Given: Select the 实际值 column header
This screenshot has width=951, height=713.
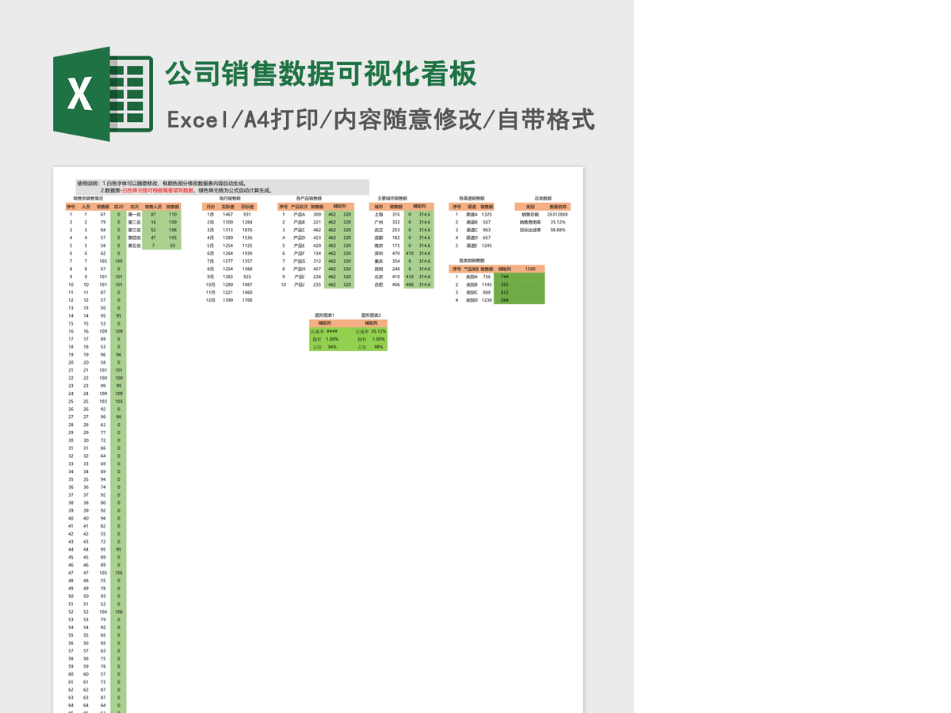Looking at the screenshot, I should (x=228, y=206).
